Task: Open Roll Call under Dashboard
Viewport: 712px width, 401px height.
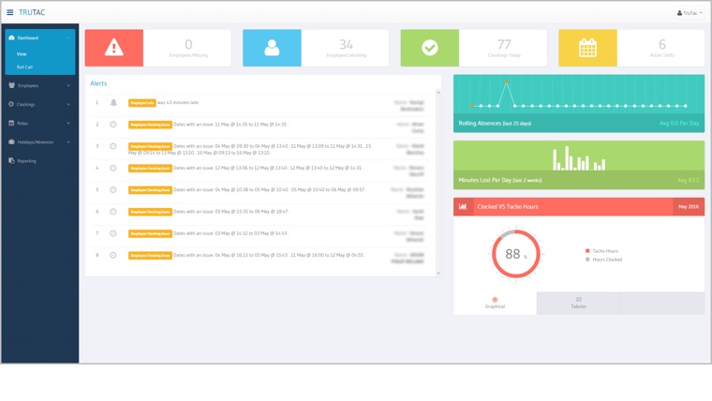Action: 24,67
